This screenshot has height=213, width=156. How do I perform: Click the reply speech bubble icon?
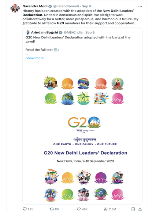[25, 209]
